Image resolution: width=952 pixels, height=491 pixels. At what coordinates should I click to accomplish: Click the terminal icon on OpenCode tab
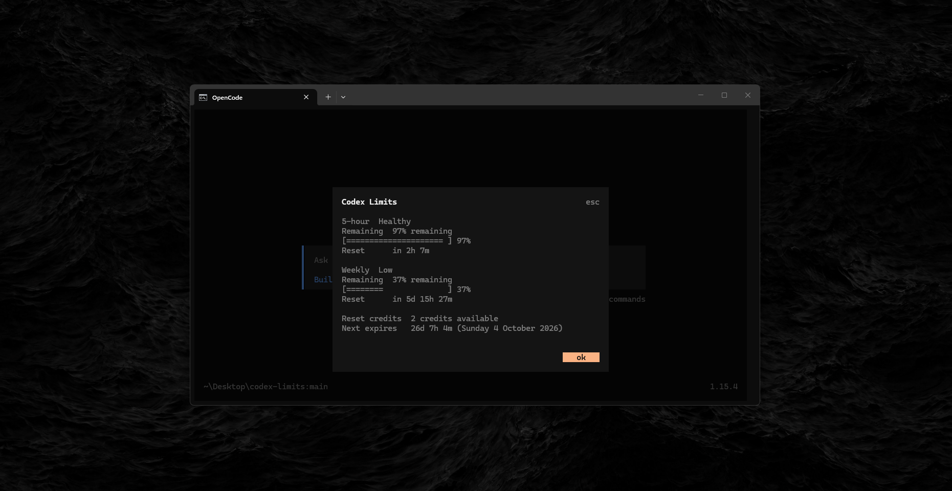[203, 97]
